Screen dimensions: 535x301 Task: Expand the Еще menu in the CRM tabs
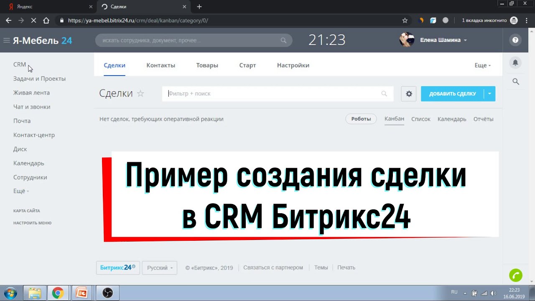[x=483, y=65]
